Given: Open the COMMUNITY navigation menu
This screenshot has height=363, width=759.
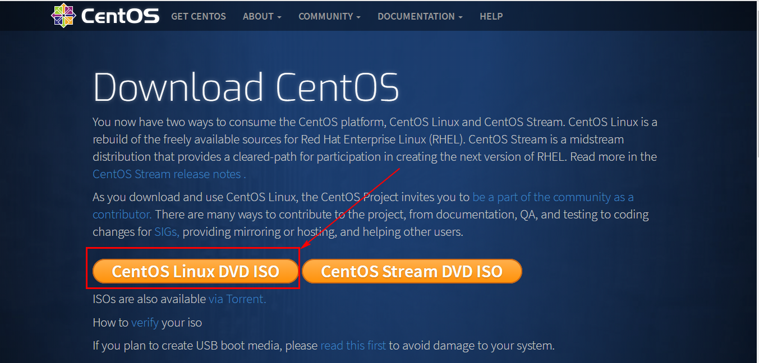Looking at the screenshot, I should 326,16.
